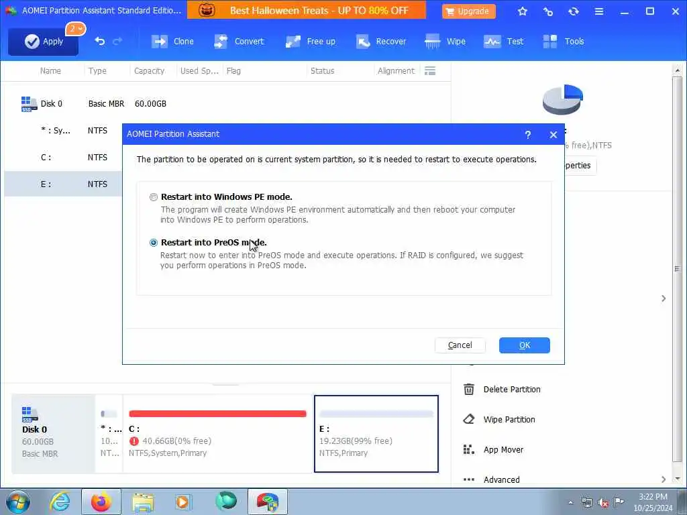
Task: Open Windows Media Player from taskbar
Action: (x=184, y=502)
